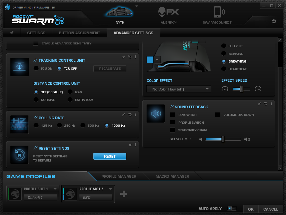Enable DPI Switch sound feedback
Image resolution: width=286 pixels, height=215 pixels.
point(172,115)
